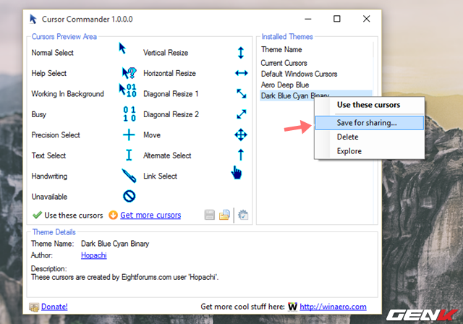Click the Link Select hand cursor icon

[x=236, y=172]
